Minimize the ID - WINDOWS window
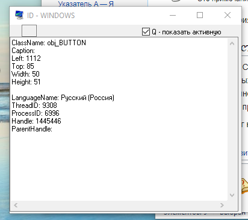Screen dimensions: 248x220 click(x=173, y=15)
